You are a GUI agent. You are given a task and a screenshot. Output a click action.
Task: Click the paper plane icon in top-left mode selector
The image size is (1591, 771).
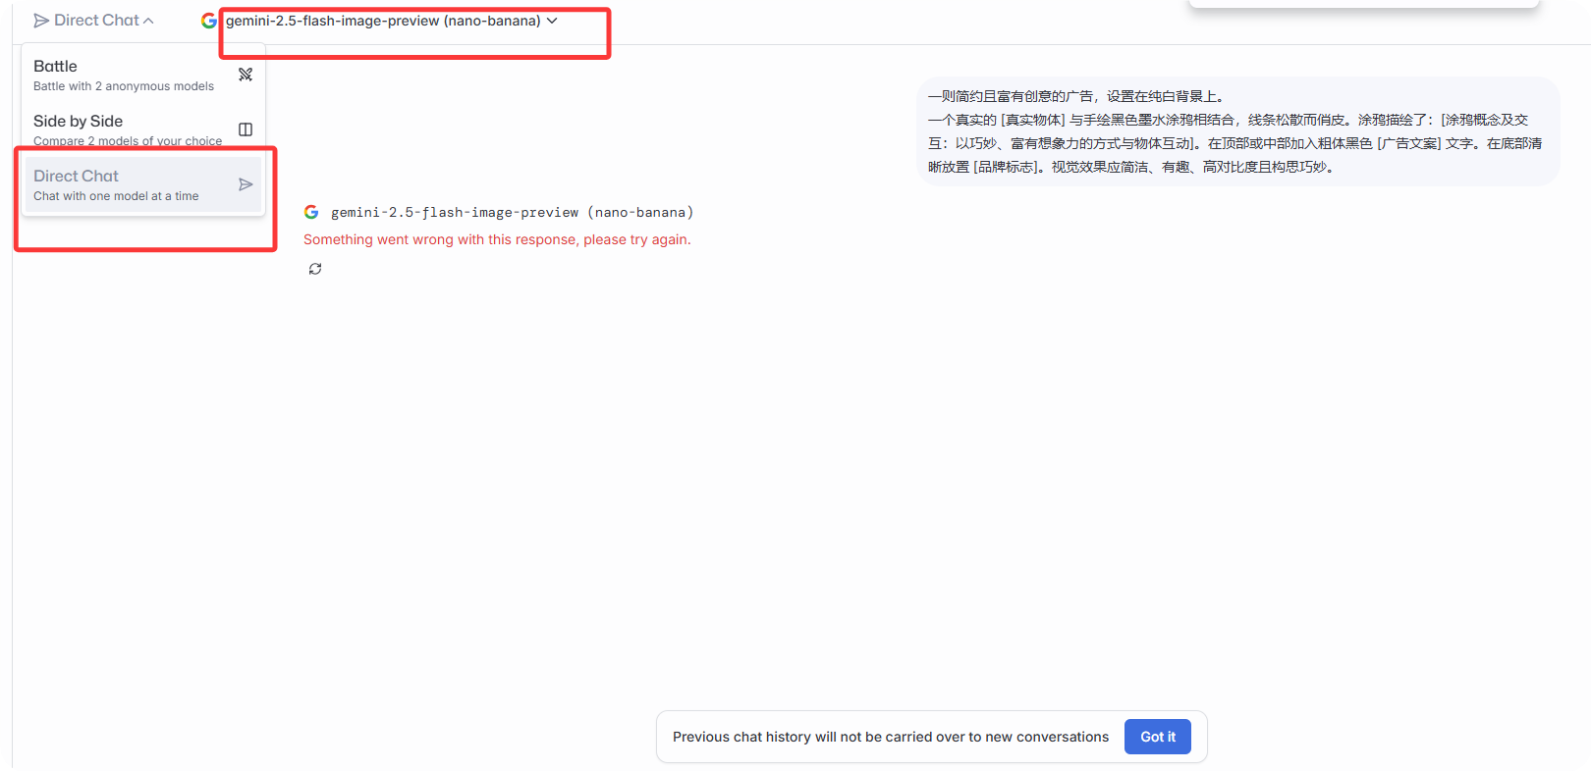pyautogui.click(x=41, y=21)
